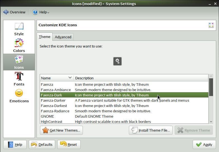Select the Faenza theme row
The image size is (219, 152).
point(124,84)
